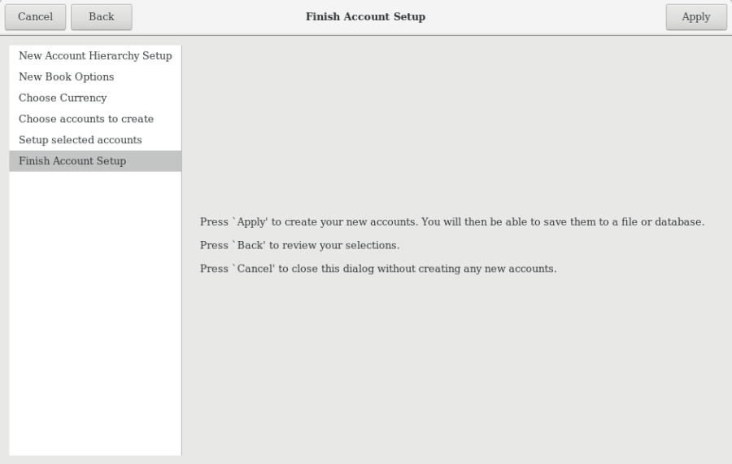Viewport: 732px width, 464px height.
Task: Jump to the Choose Currency step
Action: click(x=63, y=98)
